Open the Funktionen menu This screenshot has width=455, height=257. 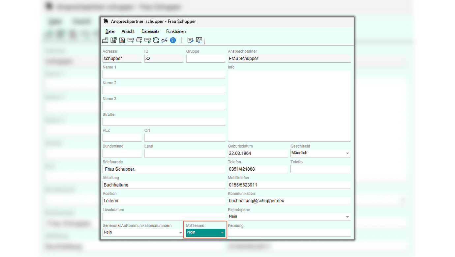tap(176, 31)
